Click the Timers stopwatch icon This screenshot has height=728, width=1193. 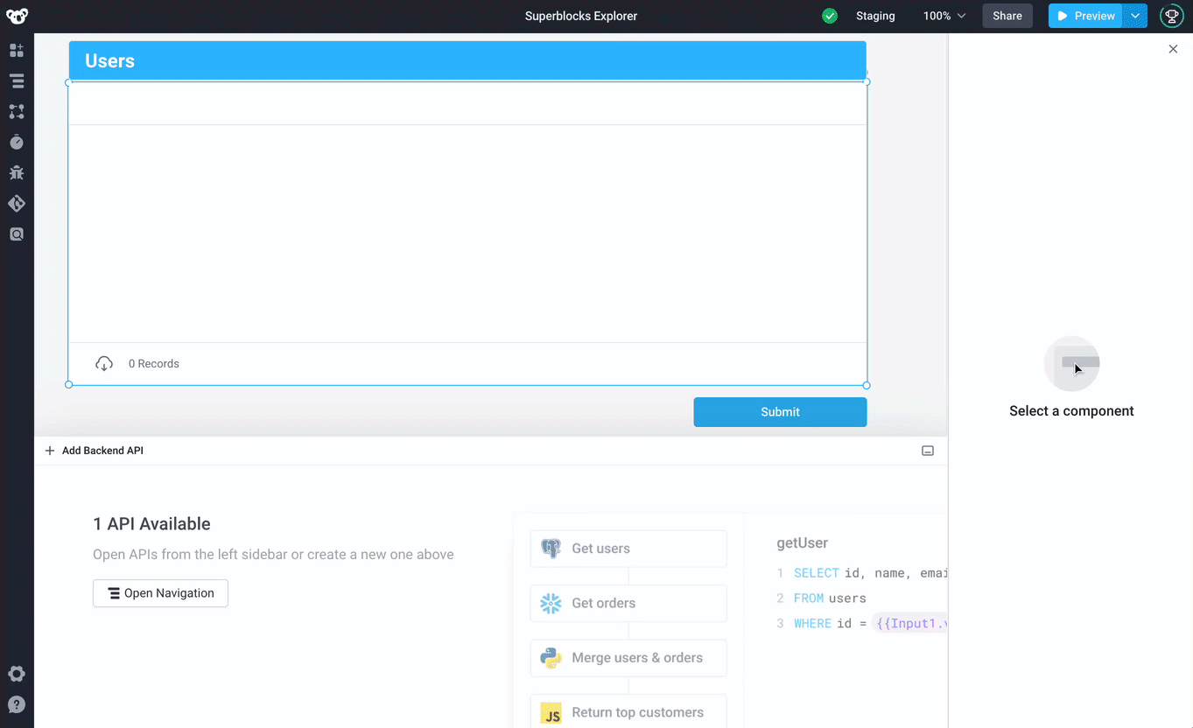point(16,142)
